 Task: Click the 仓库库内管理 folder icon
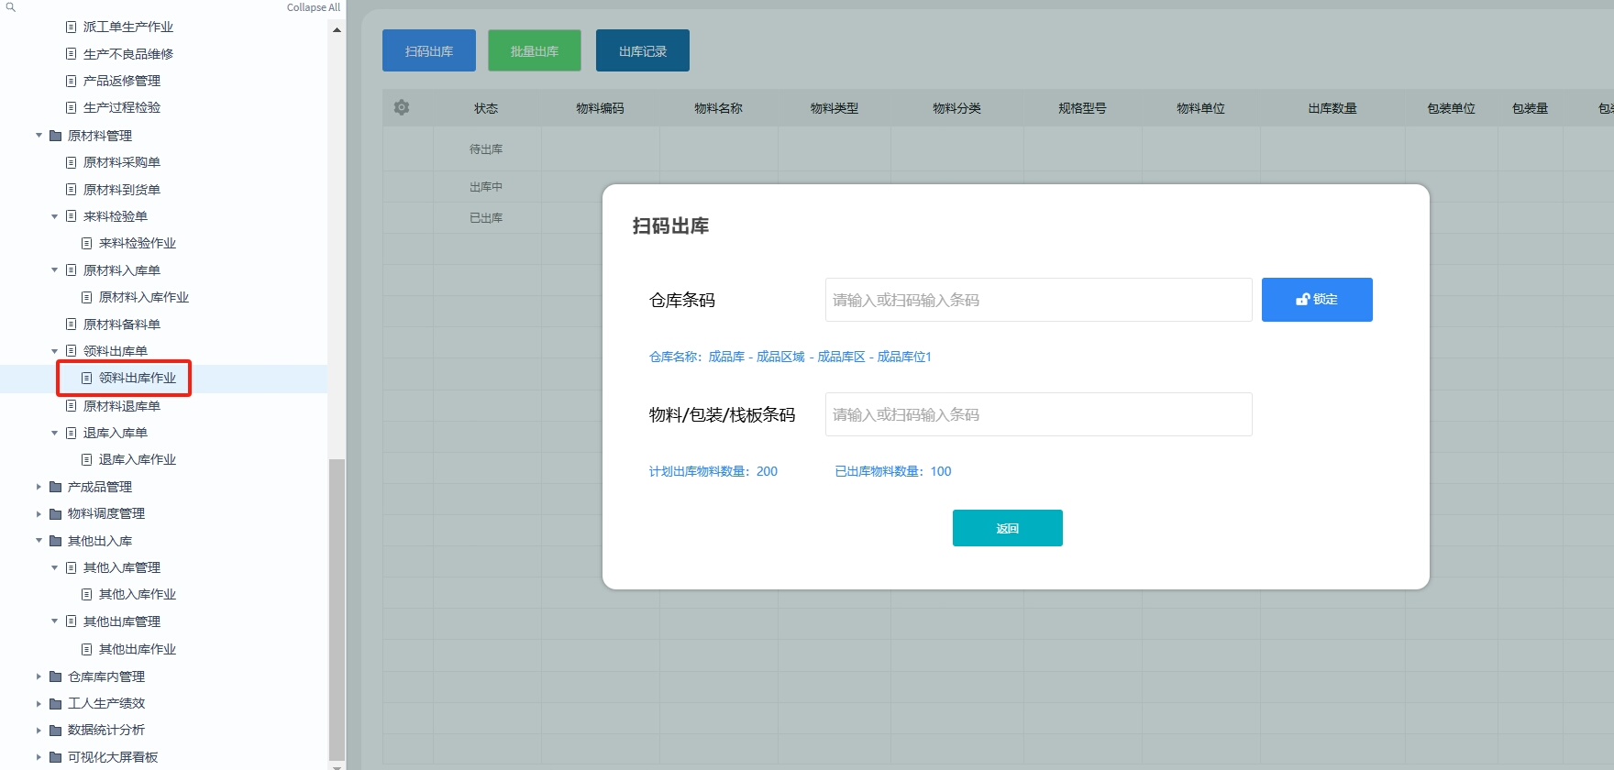(x=55, y=676)
